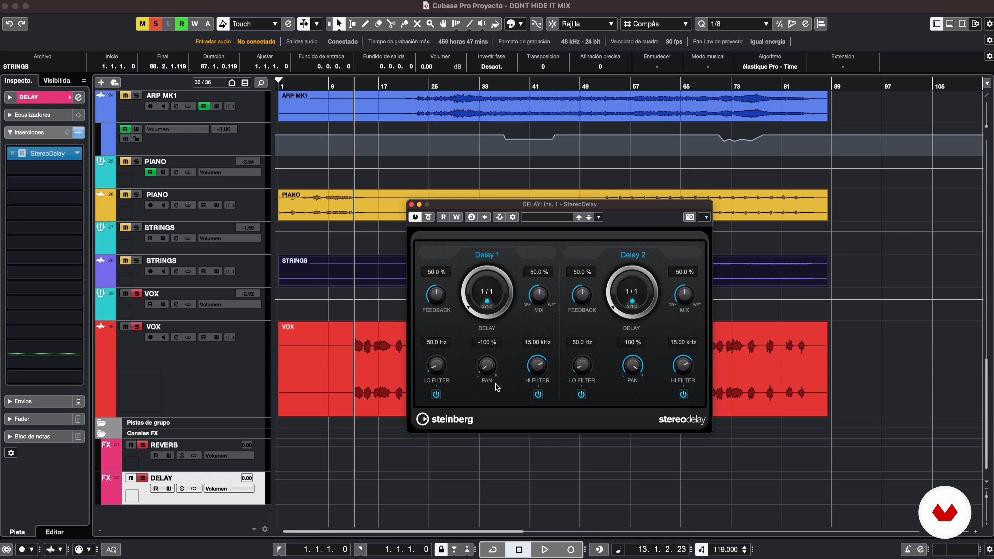Toggle Delay 1 Lo Filter power button
The width and height of the screenshot is (994, 559).
tap(436, 394)
